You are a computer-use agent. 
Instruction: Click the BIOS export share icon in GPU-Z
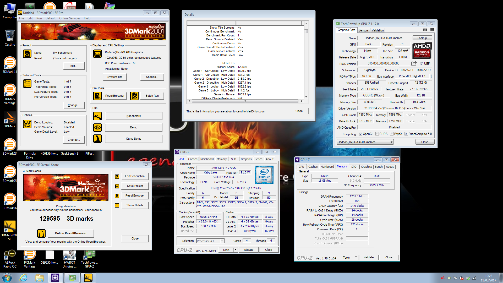pos(414,63)
